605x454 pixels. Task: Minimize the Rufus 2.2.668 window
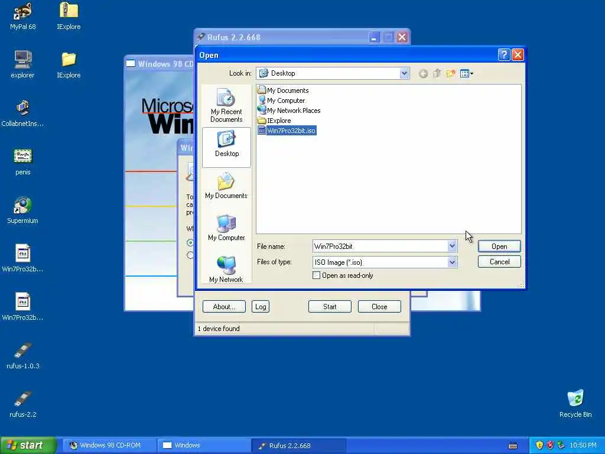(x=374, y=37)
